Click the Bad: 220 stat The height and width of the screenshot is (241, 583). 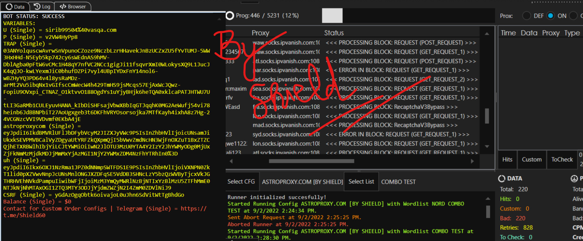[x=512, y=218]
